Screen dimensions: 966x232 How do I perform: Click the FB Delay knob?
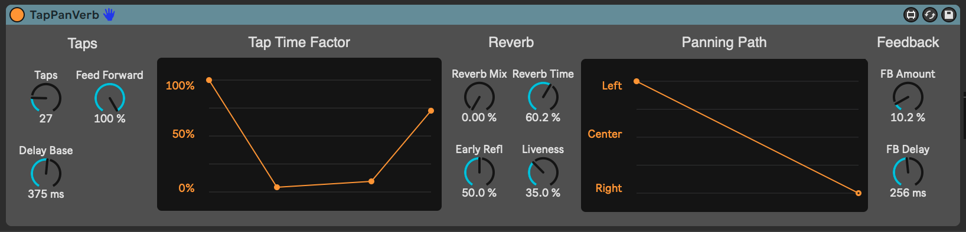coord(908,172)
